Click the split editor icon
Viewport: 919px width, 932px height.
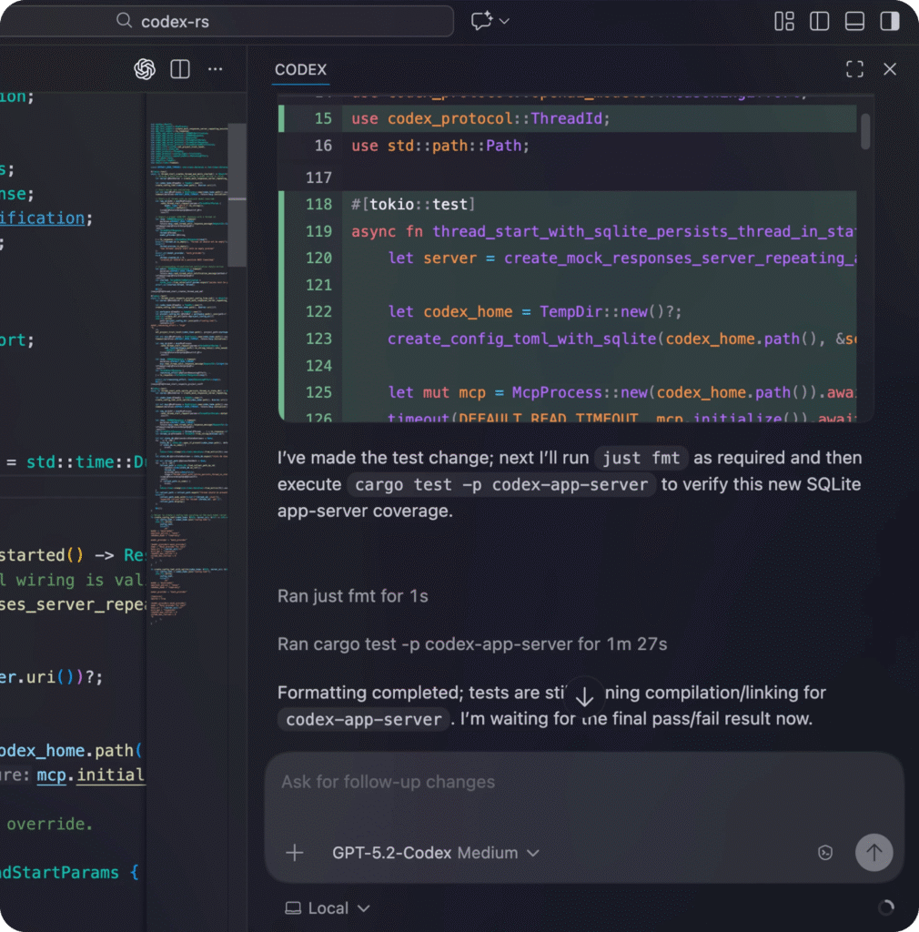[x=180, y=69]
